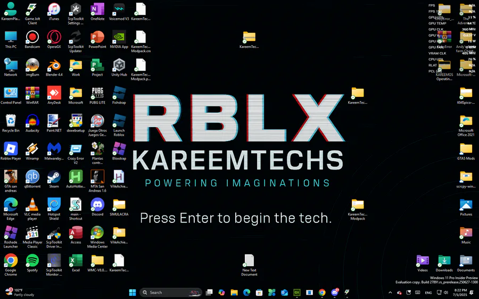Screen dimensions: 479x299
Task: Open WinRAR desktop shortcut
Action: 32,96
